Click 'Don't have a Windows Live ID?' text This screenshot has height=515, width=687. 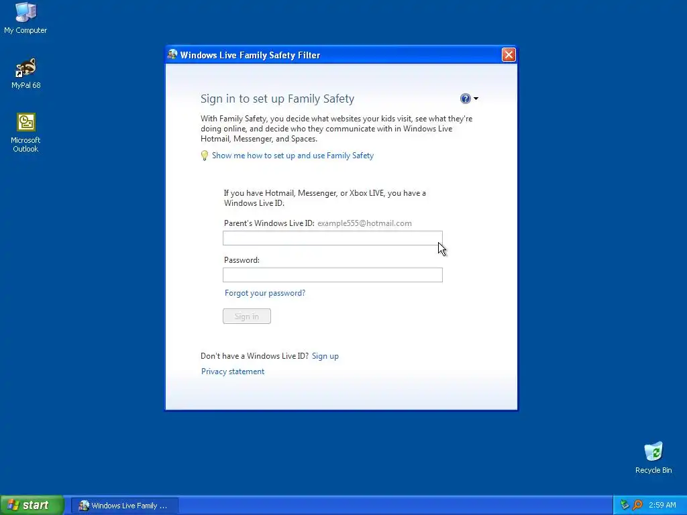coord(254,356)
